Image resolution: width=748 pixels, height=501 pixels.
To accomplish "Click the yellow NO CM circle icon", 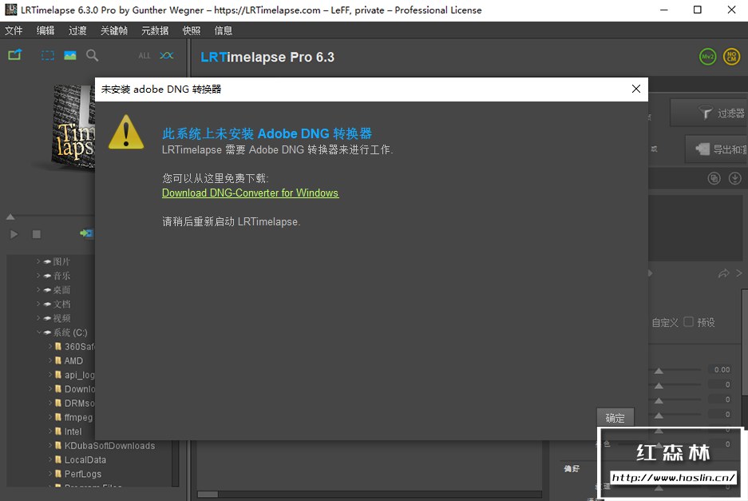I will click(731, 57).
